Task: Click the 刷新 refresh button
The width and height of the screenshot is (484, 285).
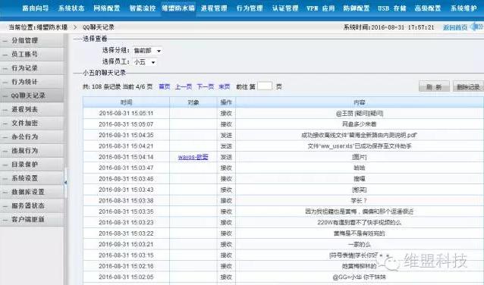Action: (434, 87)
